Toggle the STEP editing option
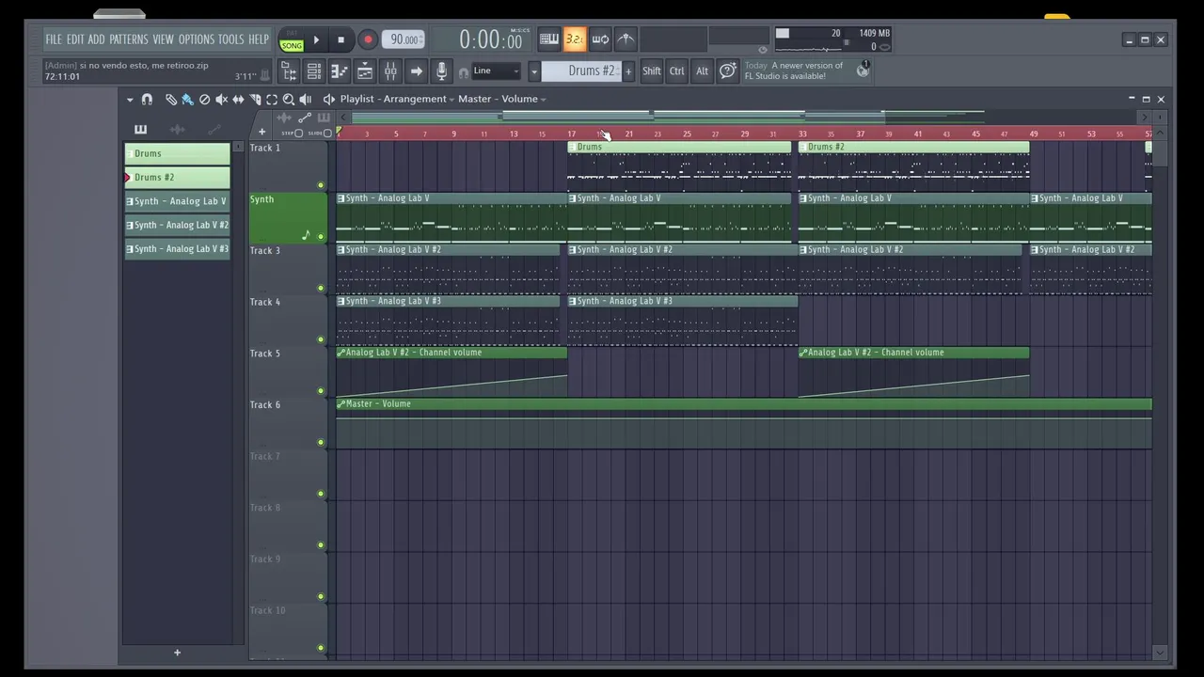1204x677 pixels. point(294,133)
